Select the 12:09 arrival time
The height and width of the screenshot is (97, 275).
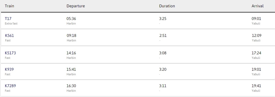click(x=256, y=35)
